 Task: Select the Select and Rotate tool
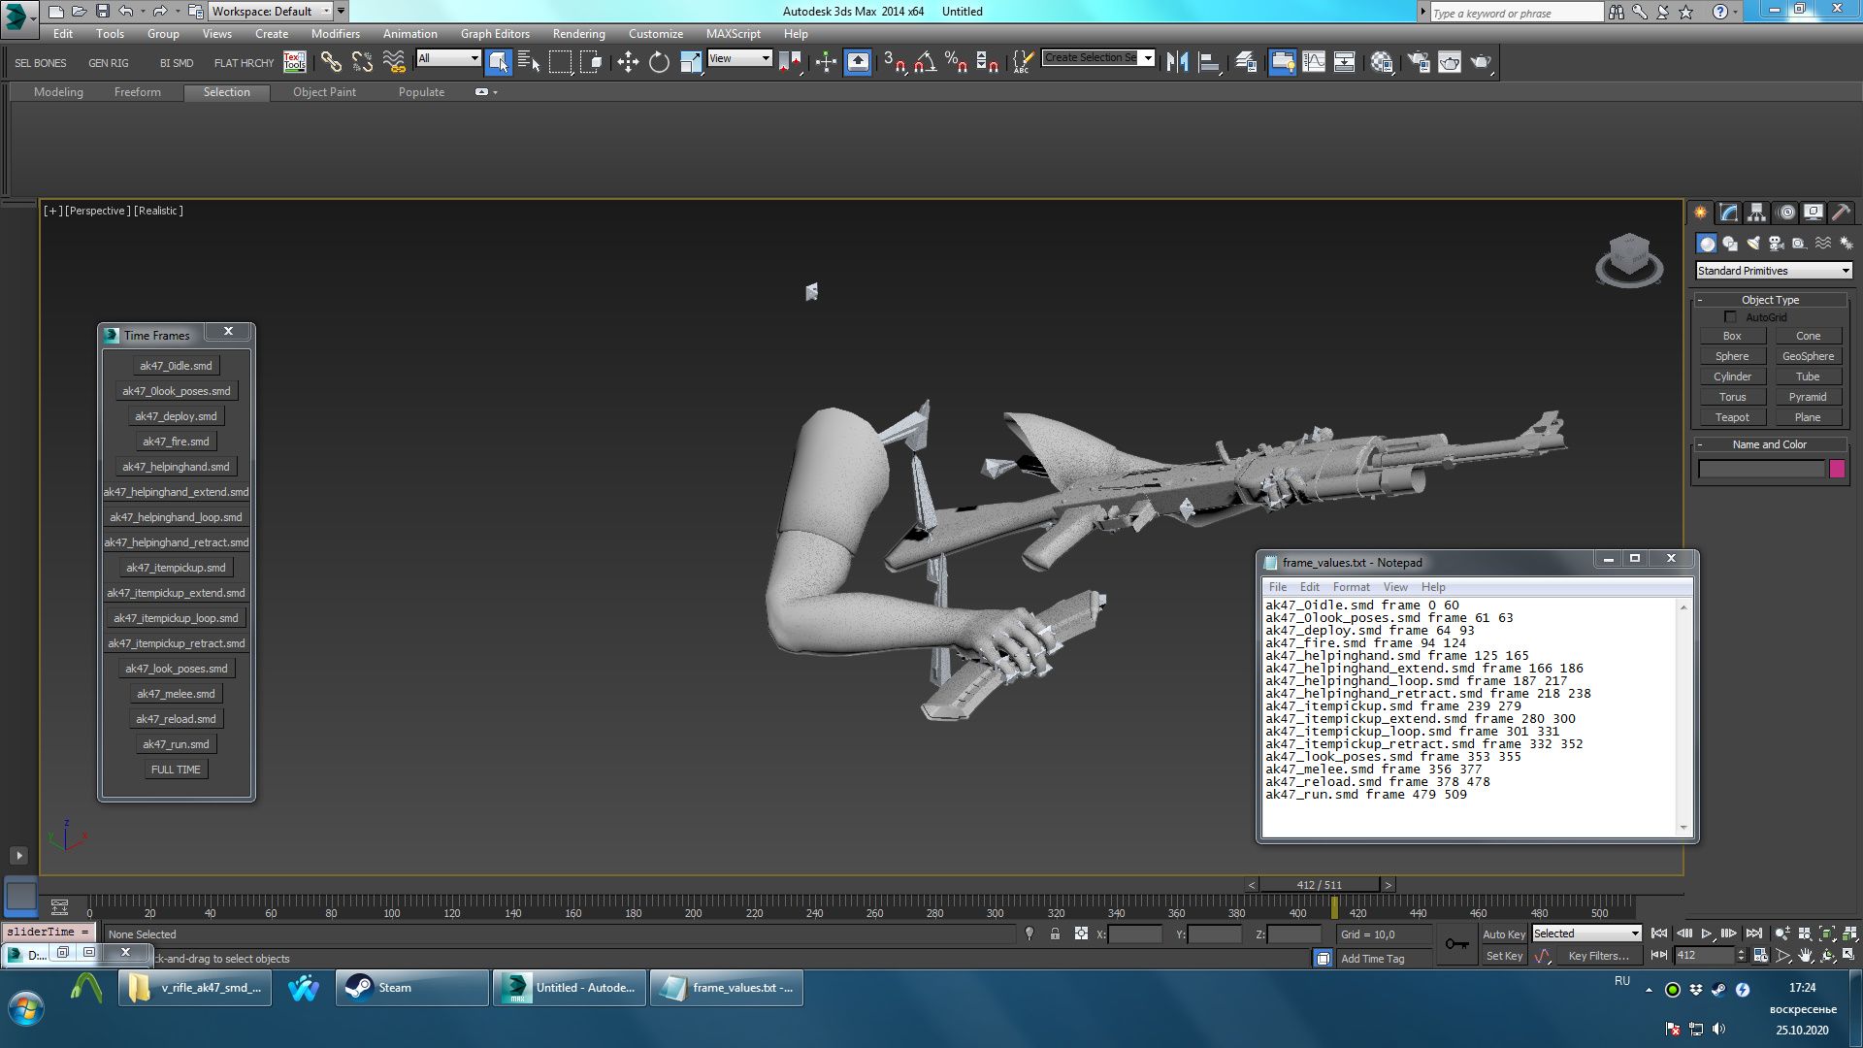pyautogui.click(x=659, y=62)
